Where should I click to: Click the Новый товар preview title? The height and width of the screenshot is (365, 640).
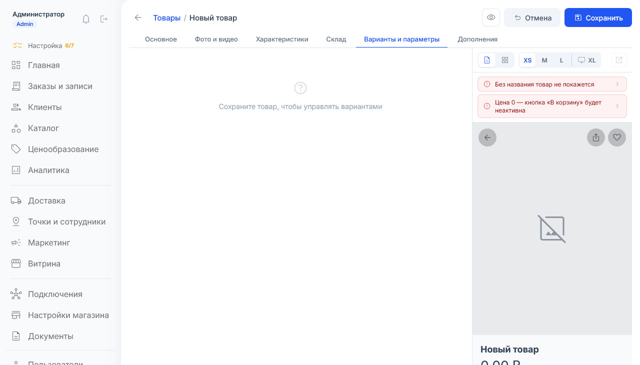pos(509,349)
